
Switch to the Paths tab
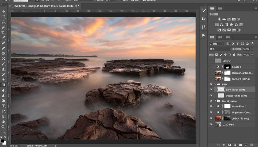pyautogui.click(x=228, y=37)
